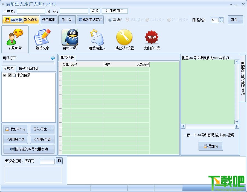This screenshot has width=247, height=192.
Task: Click the blue chat bubble help icon
Action: (x=53, y=58)
